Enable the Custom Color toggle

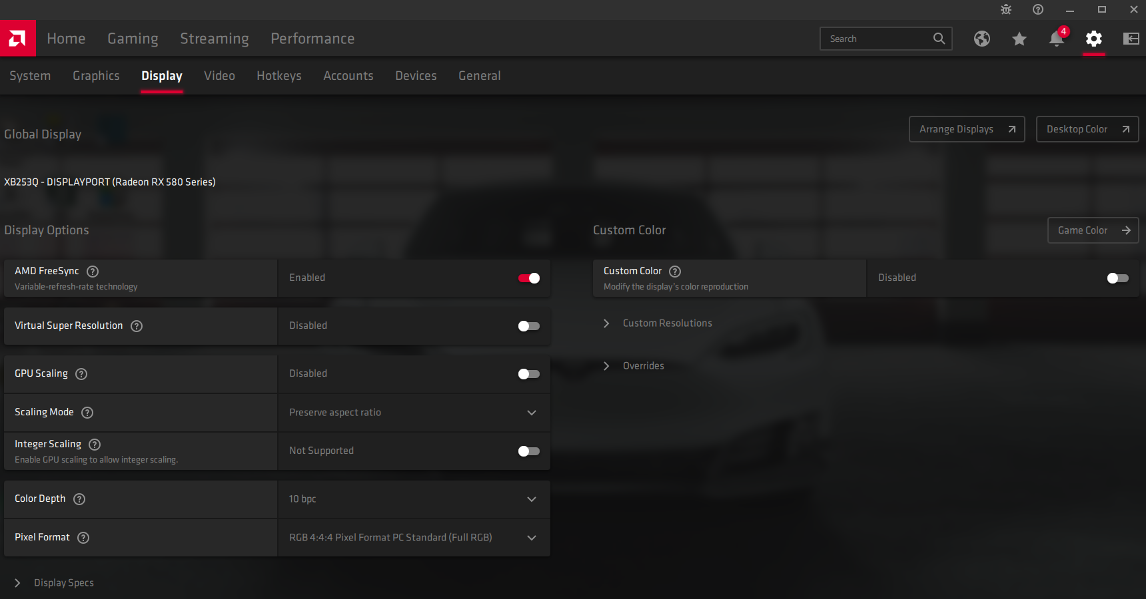tap(1118, 278)
